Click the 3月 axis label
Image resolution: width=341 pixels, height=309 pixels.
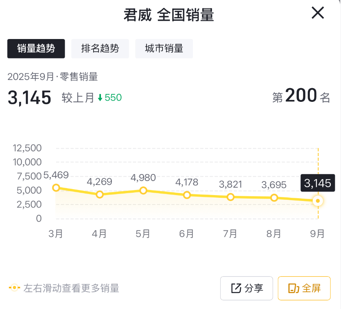coord(56,234)
